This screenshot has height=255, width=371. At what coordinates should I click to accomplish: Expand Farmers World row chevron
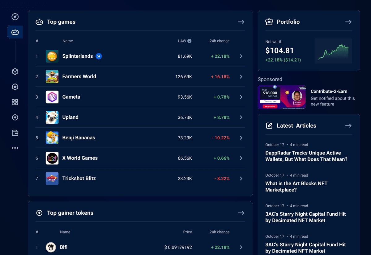pos(241,76)
